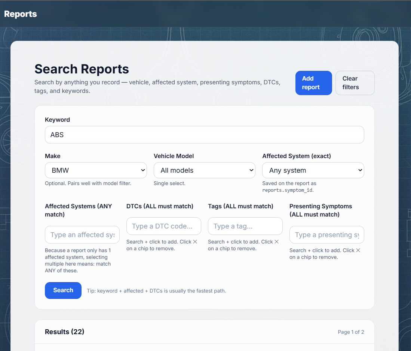This screenshot has height=351, width=411.
Task: Select a different make via the BMW combo box chevron
Action: 142,170
